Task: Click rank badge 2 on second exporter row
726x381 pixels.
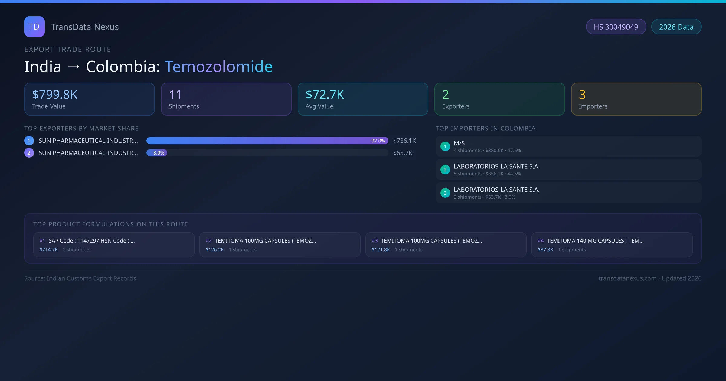Action: pyautogui.click(x=29, y=153)
